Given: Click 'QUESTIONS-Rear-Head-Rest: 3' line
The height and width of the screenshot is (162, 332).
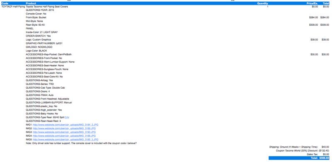Looking at the screenshot, I should pyautogui.click(x=43, y=121).
